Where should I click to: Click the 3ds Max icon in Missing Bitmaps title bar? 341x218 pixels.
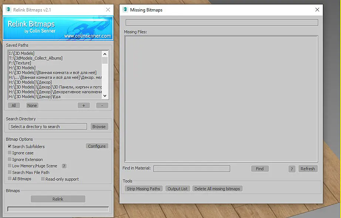125,10
